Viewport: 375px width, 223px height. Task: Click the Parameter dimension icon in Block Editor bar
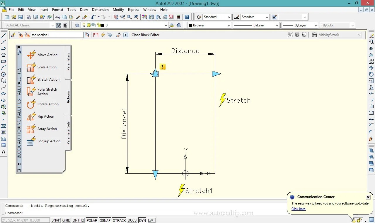[x=96, y=35]
